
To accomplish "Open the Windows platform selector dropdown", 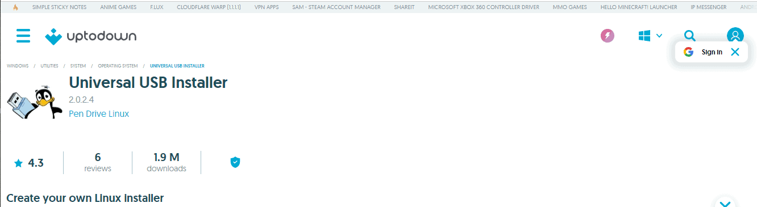I will coord(650,36).
